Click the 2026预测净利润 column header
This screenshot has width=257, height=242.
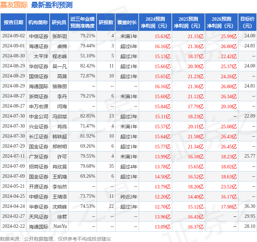click(x=221, y=22)
